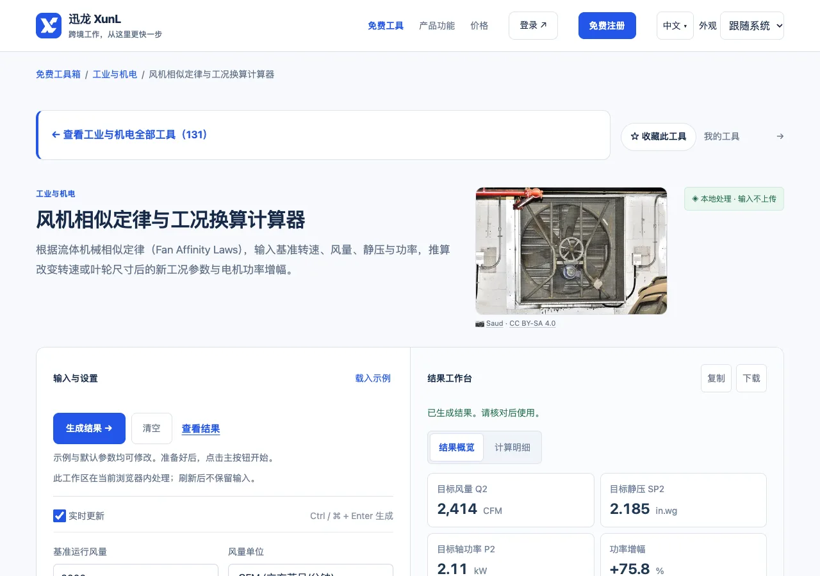Switch to the 计算明细 tab
The width and height of the screenshot is (820, 576).
[512, 447]
